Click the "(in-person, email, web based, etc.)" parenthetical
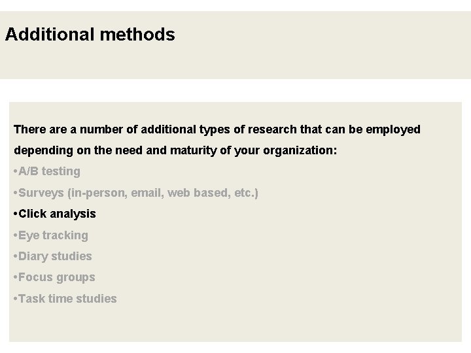The height and width of the screenshot is (353, 471). (163, 193)
